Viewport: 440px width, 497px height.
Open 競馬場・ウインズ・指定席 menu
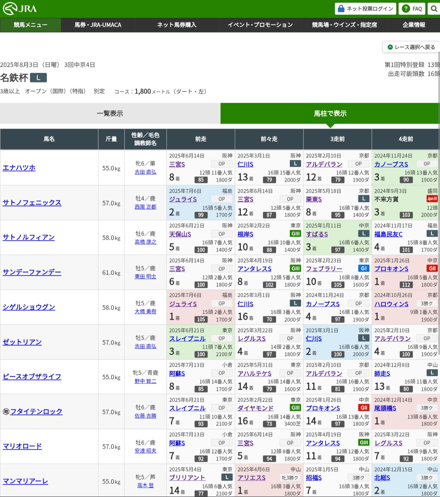pyautogui.click(x=345, y=25)
